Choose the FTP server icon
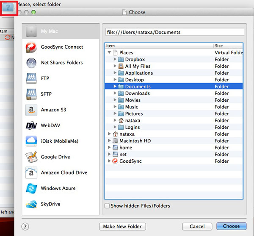The width and height of the screenshot is (254, 236). (x=31, y=78)
